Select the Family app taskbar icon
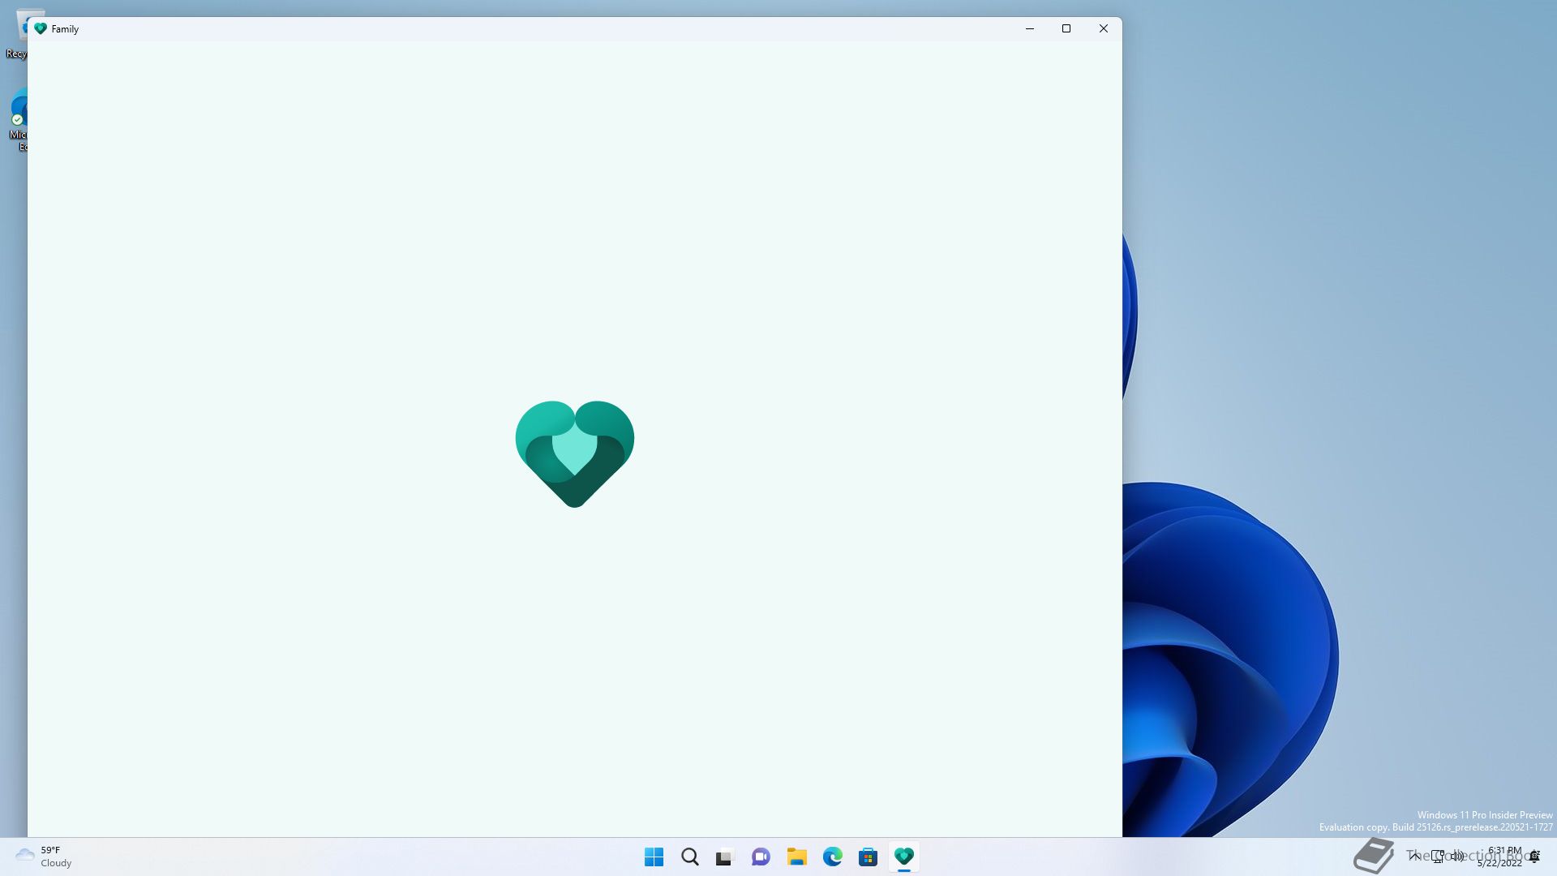1557x876 pixels. pyautogui.click(x=903, y=857)
